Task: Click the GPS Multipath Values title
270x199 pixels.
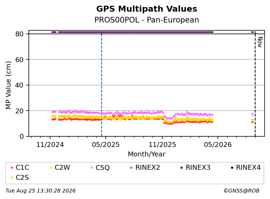Action: tap(147, 9)
